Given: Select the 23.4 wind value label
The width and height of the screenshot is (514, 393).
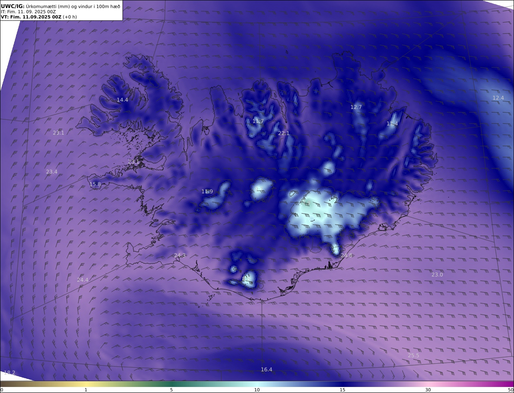Looking at the screenshot, I should (52, 172).
